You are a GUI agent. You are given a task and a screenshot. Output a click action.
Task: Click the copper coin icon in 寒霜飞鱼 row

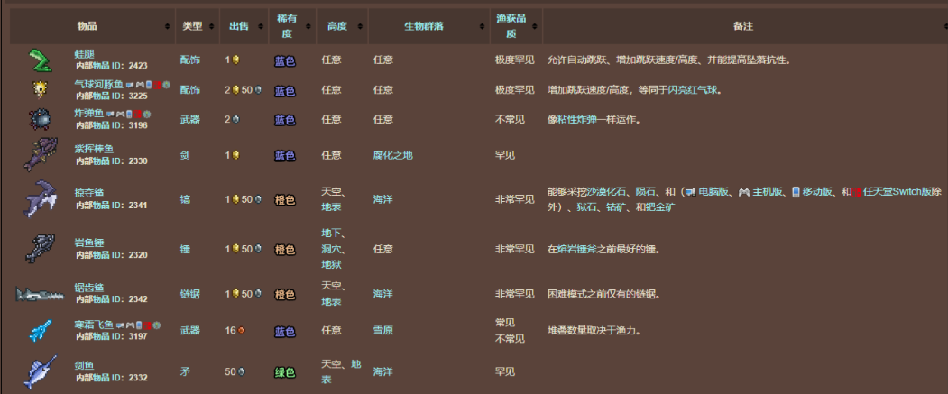pyautogui.click(x=241, y=331)
